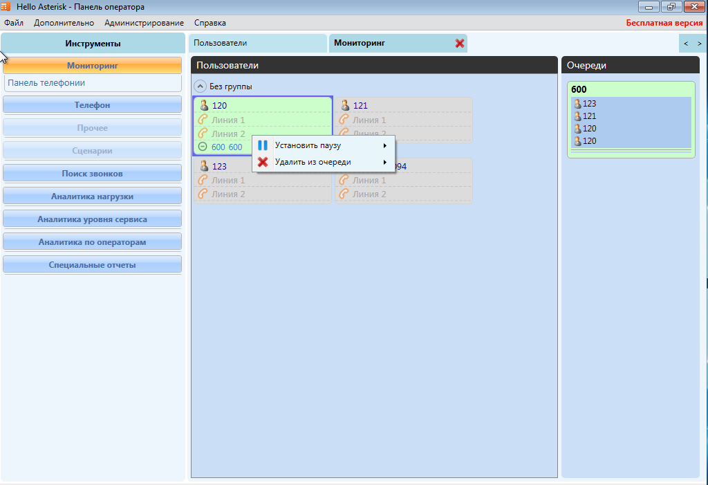
Task: Open the Аналитика нагрузки section
Action: (x=92, y=196)
